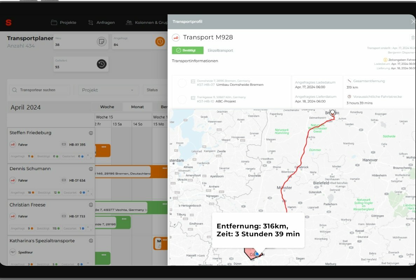Open options on the Vechta, Germany transport bar

tap(165, 204)
